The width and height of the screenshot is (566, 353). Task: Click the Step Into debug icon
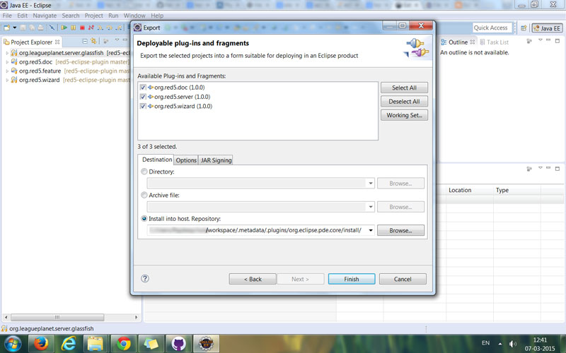[x=100, y=28]
